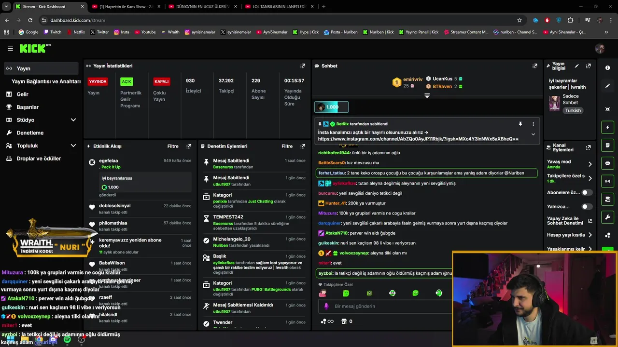This screenshot has width=618, height=347.
Task: Open Yapay Zeka ile Sohbet Denetimi link
Action: click(x=569, y=221)
